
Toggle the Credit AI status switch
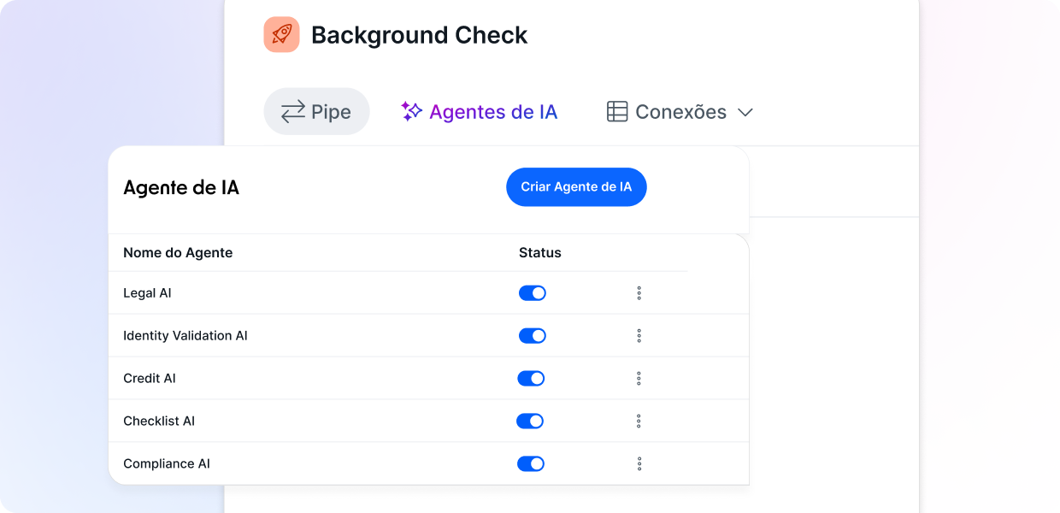pos(531,379)
